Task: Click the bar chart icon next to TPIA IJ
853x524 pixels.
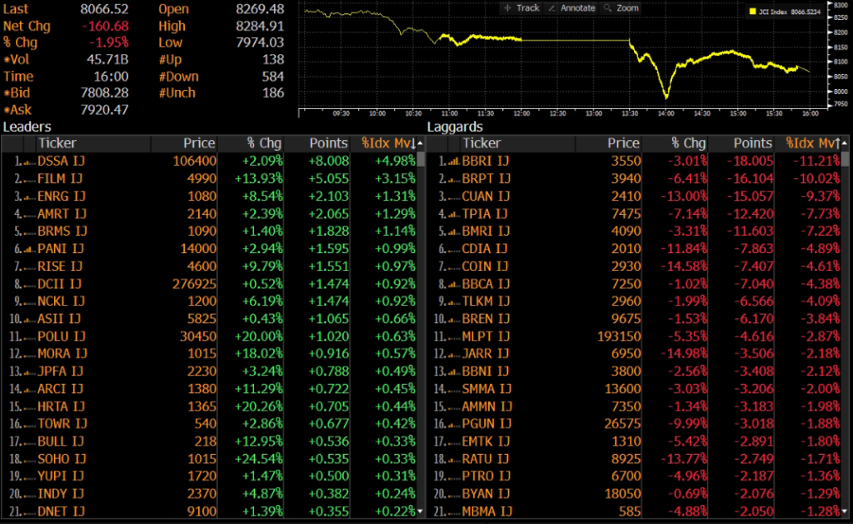Action: 451,214
